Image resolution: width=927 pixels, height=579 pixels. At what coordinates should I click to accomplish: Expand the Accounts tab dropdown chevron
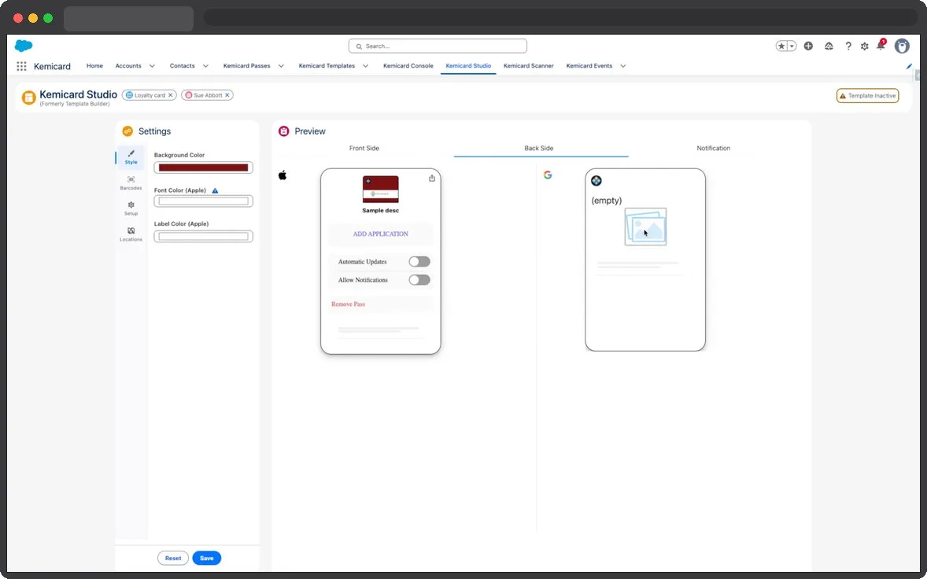pos(152,66)
